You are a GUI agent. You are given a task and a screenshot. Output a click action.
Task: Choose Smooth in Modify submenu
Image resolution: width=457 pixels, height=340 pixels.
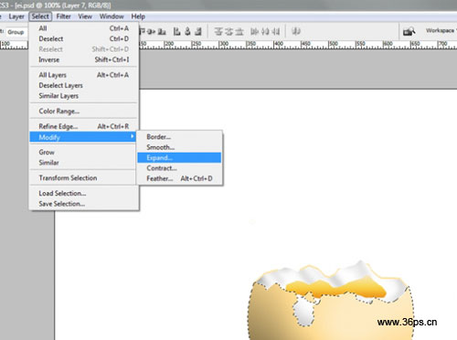(x=179, y=147)
